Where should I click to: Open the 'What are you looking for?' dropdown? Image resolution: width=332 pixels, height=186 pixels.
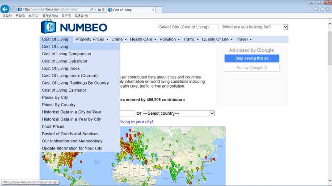(x=255, y=27)
